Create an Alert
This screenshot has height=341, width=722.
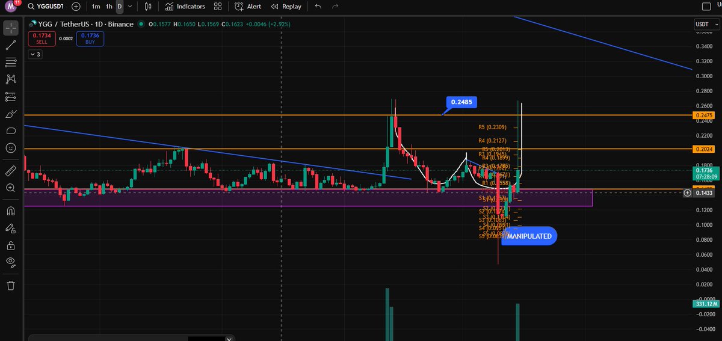(x=247, y=7)
